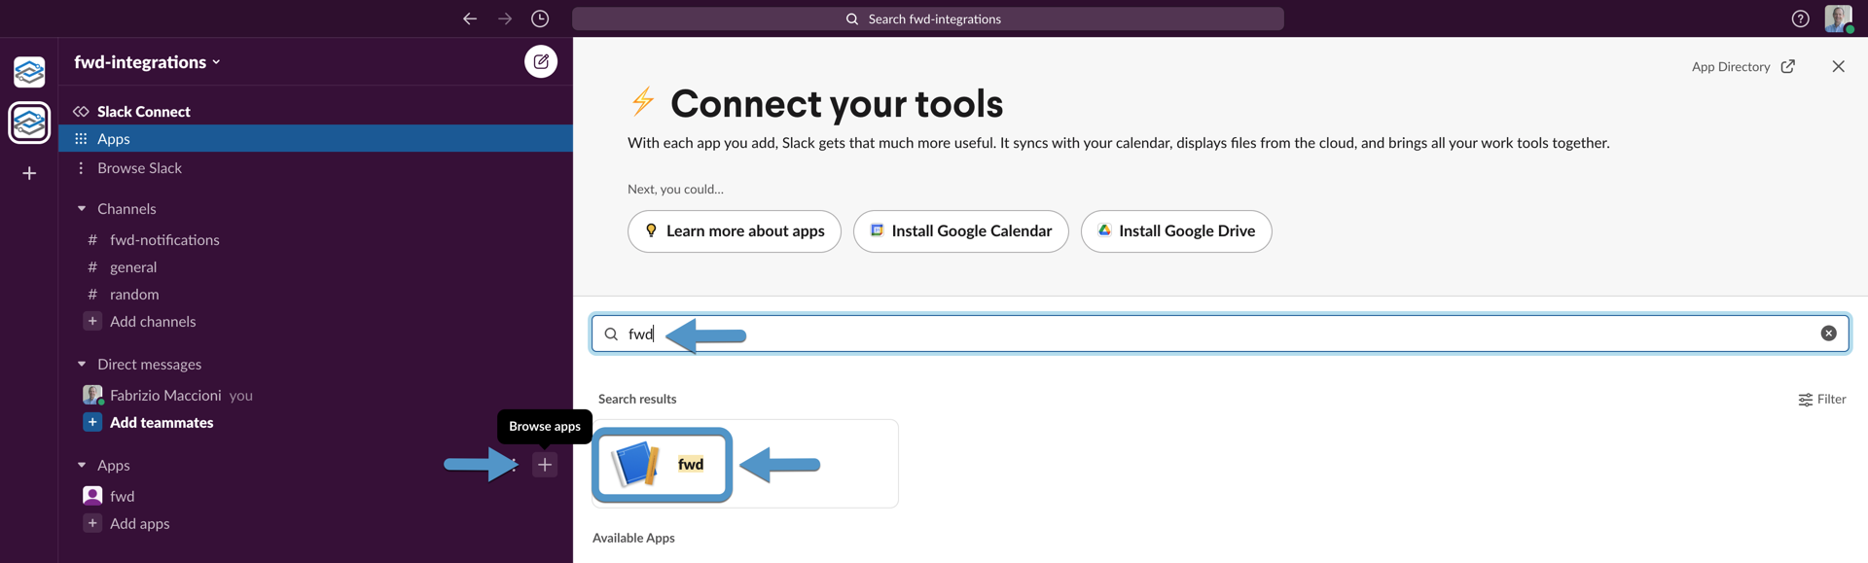Collapse the Channels section
This screenshot has width=1868, height=563.
pos(82,209)
